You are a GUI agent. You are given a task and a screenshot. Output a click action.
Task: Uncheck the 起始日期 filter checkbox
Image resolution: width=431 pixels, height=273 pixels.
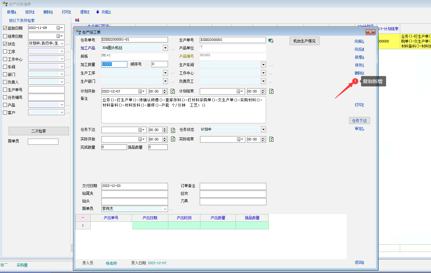click(x=5, y=28)
